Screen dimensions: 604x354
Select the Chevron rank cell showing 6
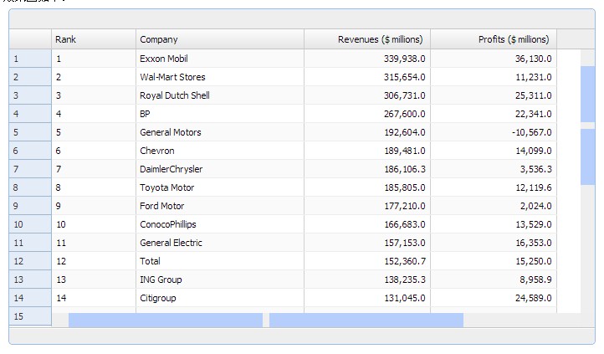point(94,151)
